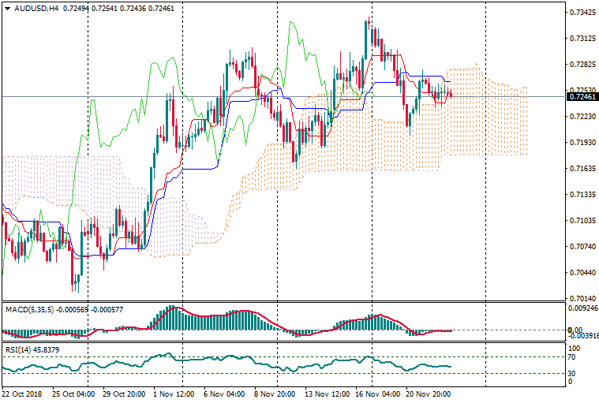Screen dimensions: 599x403
Task: Click the chart menu triangle beside AUDUSD,H4
Action: click(7, 9)
